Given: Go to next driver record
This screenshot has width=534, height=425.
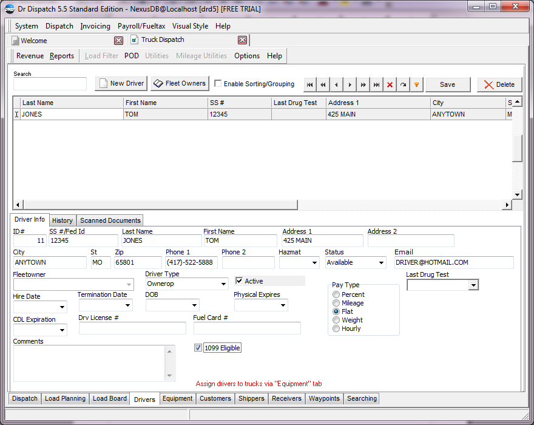Looking at the screenshot, I should coord(350,85).
